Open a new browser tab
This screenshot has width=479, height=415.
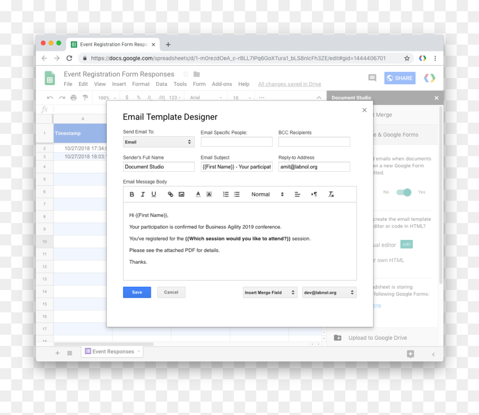168,45
